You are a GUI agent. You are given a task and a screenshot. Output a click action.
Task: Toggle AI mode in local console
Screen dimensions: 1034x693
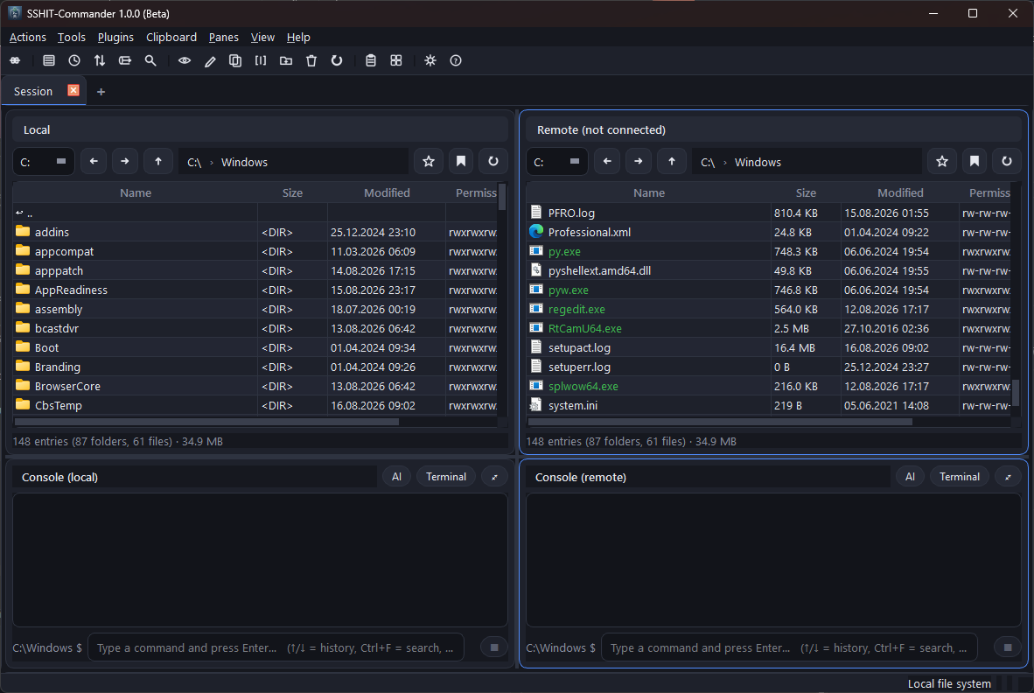(x=396, y=477)
